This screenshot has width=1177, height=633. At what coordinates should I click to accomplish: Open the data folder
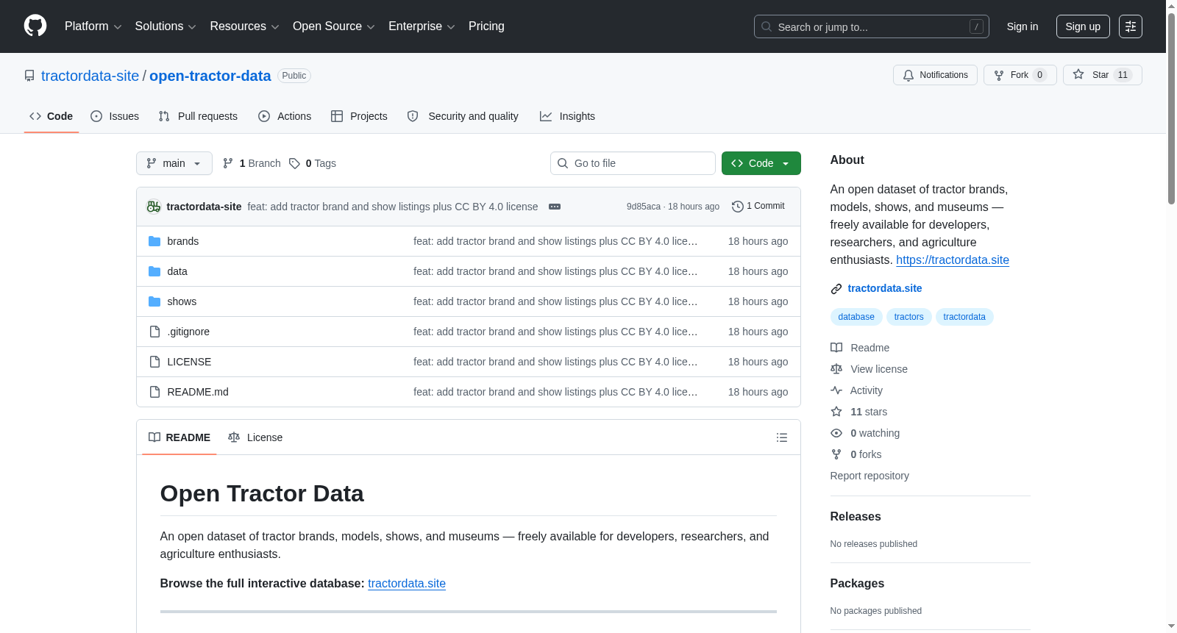click(177, 271)
